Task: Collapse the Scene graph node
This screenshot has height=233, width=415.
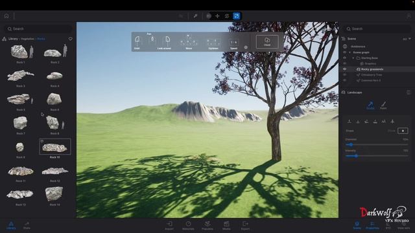Action: point(350,52)
